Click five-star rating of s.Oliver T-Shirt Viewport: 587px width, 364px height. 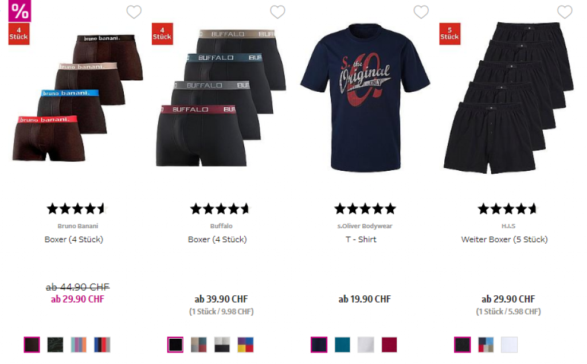coord(365,209)
